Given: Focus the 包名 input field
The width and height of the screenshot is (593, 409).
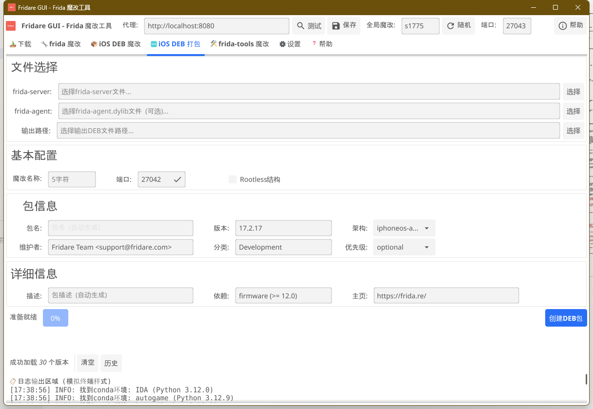Looking at the screenshot, I should pyautogui.click(x=120, y=228).
